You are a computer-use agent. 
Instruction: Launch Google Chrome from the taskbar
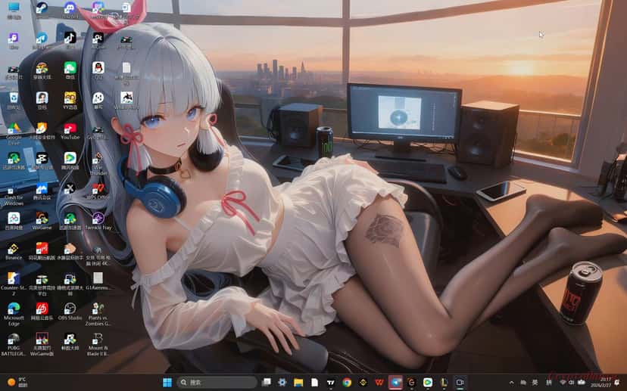(x=347, y=382)
